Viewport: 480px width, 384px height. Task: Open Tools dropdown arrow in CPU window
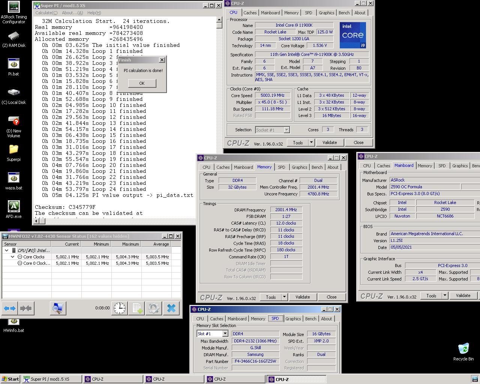click(311, 142)
